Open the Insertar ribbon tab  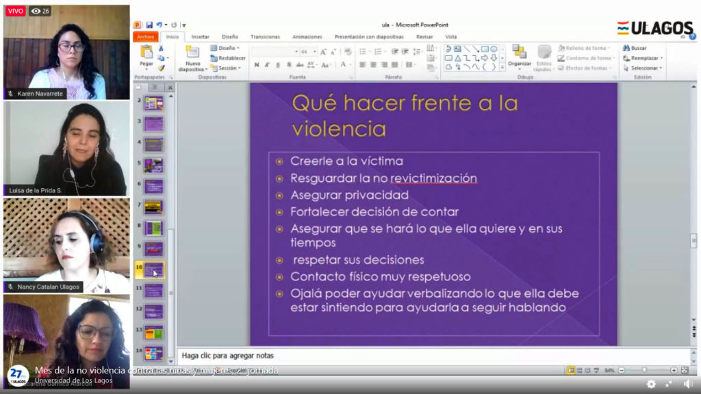pos(201,37)
